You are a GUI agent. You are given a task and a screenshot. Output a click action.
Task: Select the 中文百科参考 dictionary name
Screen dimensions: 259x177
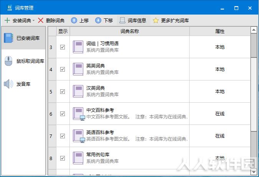tap(100, 110)
